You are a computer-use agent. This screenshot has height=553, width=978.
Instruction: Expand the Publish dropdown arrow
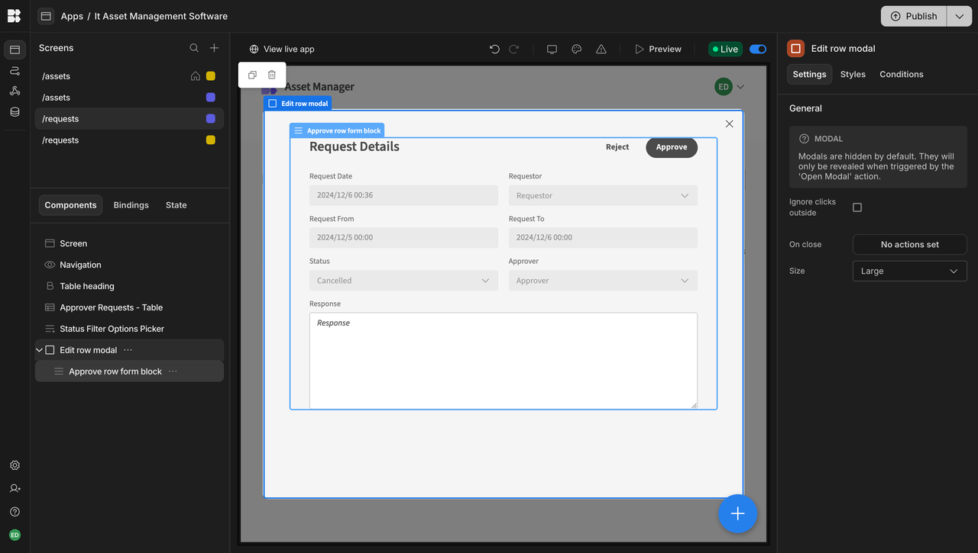(x=959, y=16)
